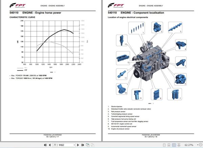
Task: Click the power curve peak on chart
Action: point(64,30)
